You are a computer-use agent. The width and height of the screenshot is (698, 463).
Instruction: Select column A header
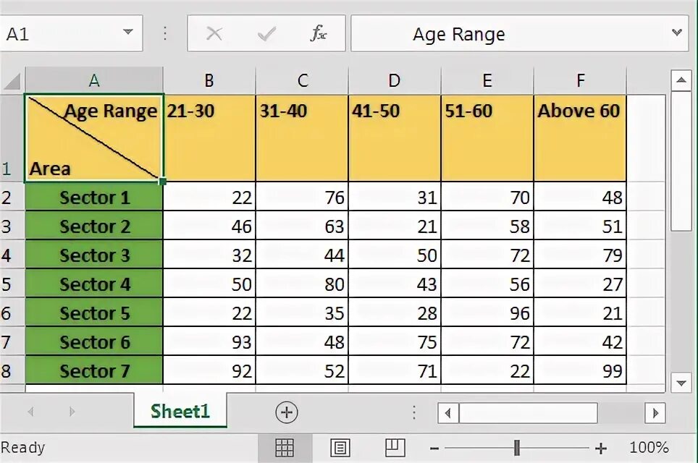[94, 80]
